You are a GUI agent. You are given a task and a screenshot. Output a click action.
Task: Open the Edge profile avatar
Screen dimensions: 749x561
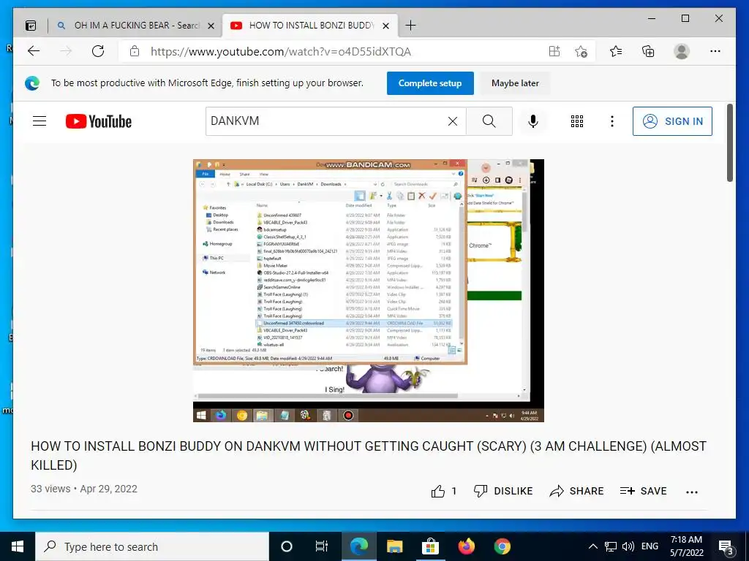click(x=682, y=52)
